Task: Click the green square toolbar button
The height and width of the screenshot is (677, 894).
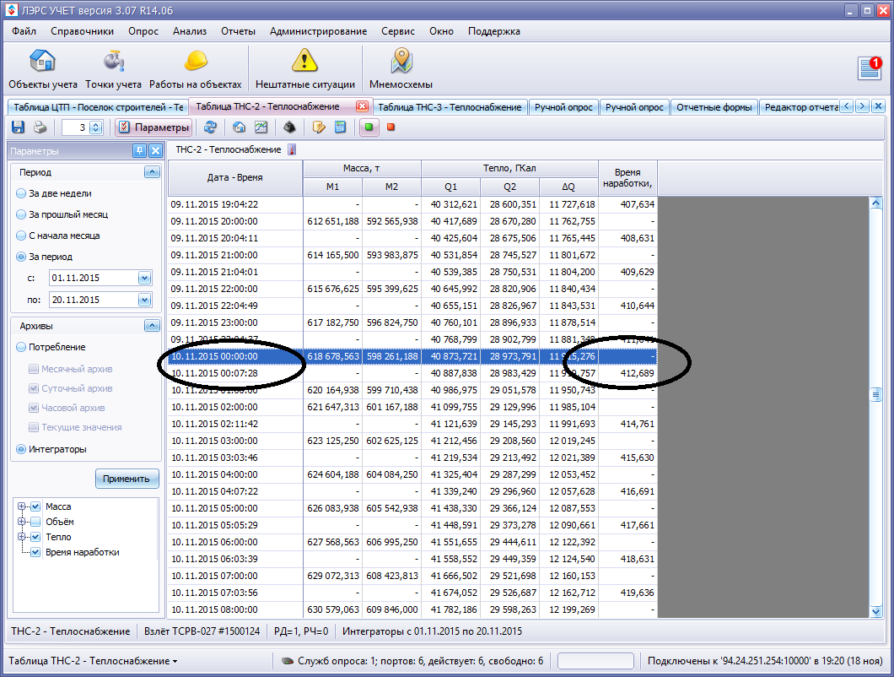Action: click(369, 127)
